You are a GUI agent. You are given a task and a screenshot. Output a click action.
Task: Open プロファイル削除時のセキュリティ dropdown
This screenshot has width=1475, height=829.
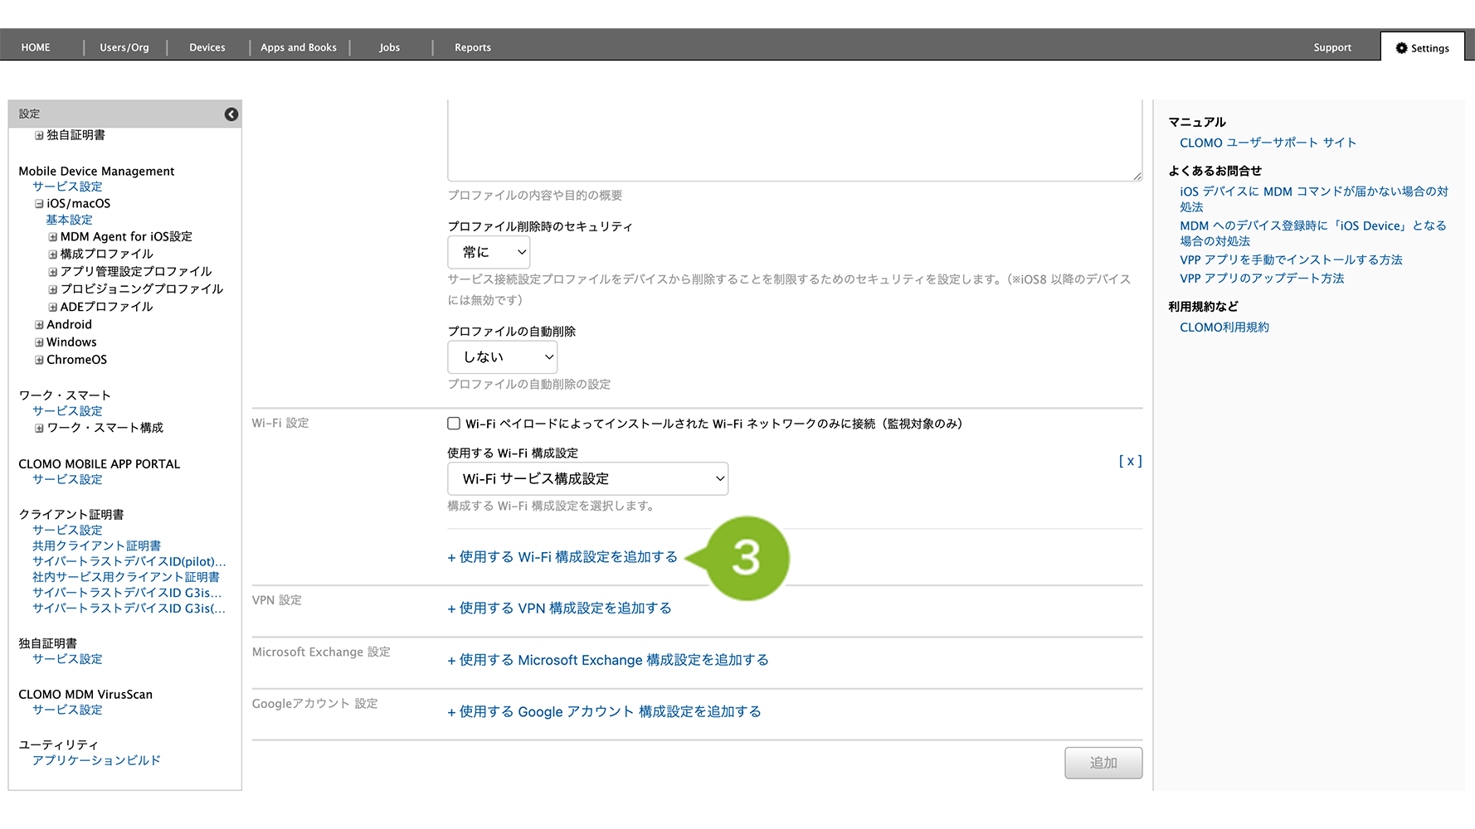point(489,252)
